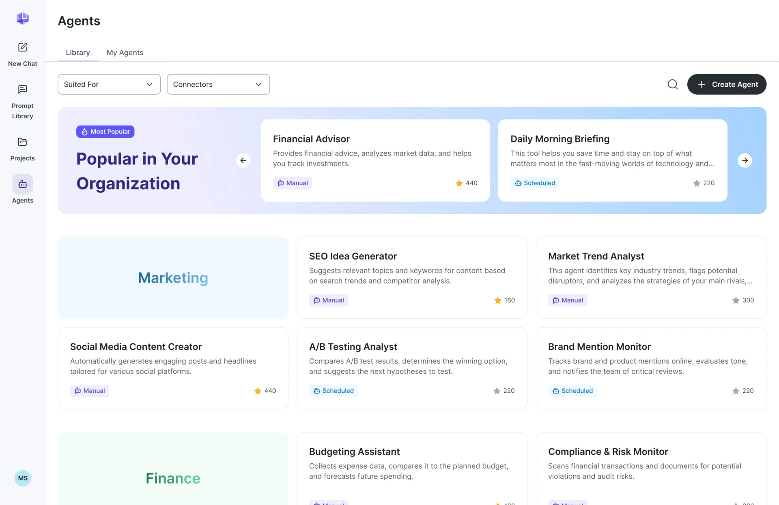Select the Finance category tile
779x505 pixels.
173,469
